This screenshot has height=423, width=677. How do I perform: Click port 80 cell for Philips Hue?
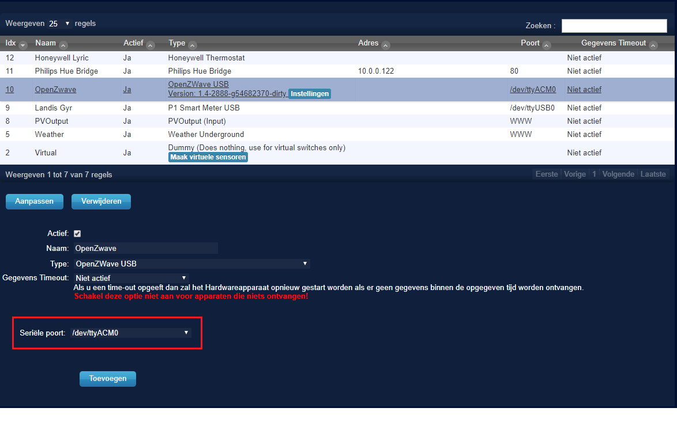pos(514,71)
